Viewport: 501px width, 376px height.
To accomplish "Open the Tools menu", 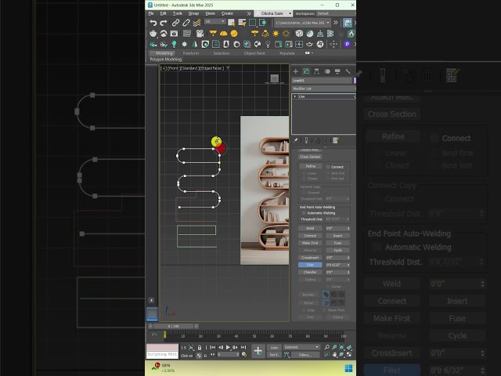I will [178, 13].
